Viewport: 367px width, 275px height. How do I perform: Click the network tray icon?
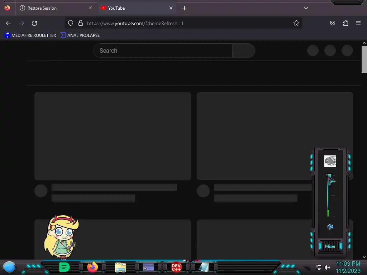click(x=319, y=267)
